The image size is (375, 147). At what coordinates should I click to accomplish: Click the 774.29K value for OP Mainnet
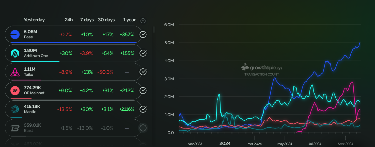[x=33, y=88]
